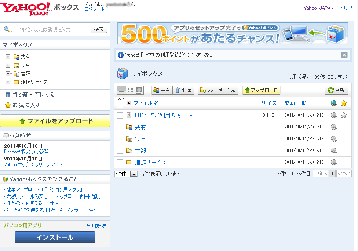Check the box for 書類 folder row
The height and width of the screenshot is (251, 358).
click(120, 150)
